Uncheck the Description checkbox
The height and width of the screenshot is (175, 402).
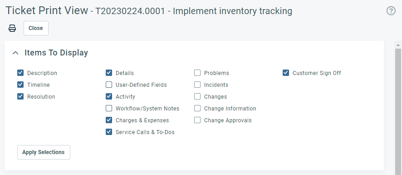(20, 73)
